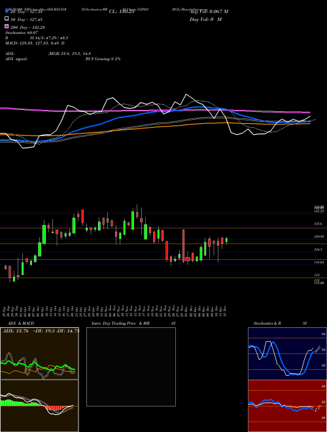Click the empty Intra Day Trading Price chart box
The width and height of the screenshot is (327, 432).
pyautogui.click(x=131, y=367)
